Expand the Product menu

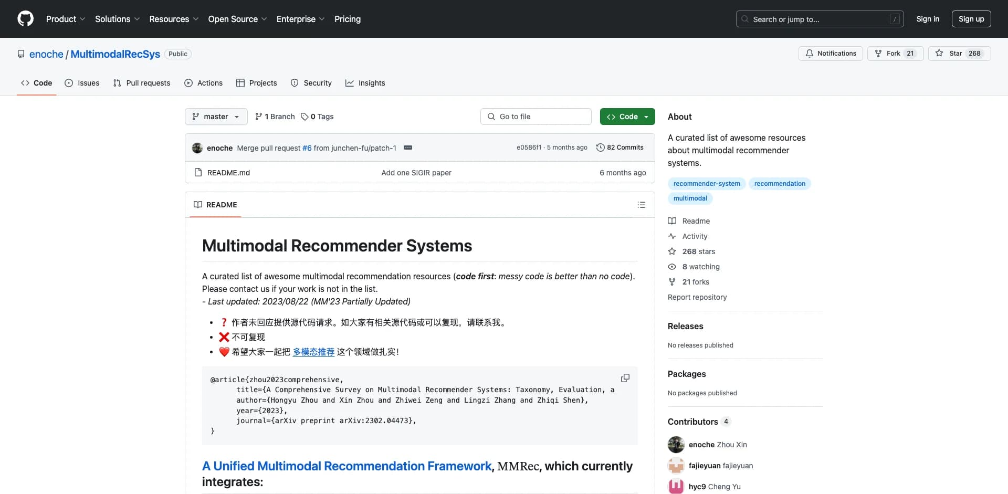click(66, 19)
